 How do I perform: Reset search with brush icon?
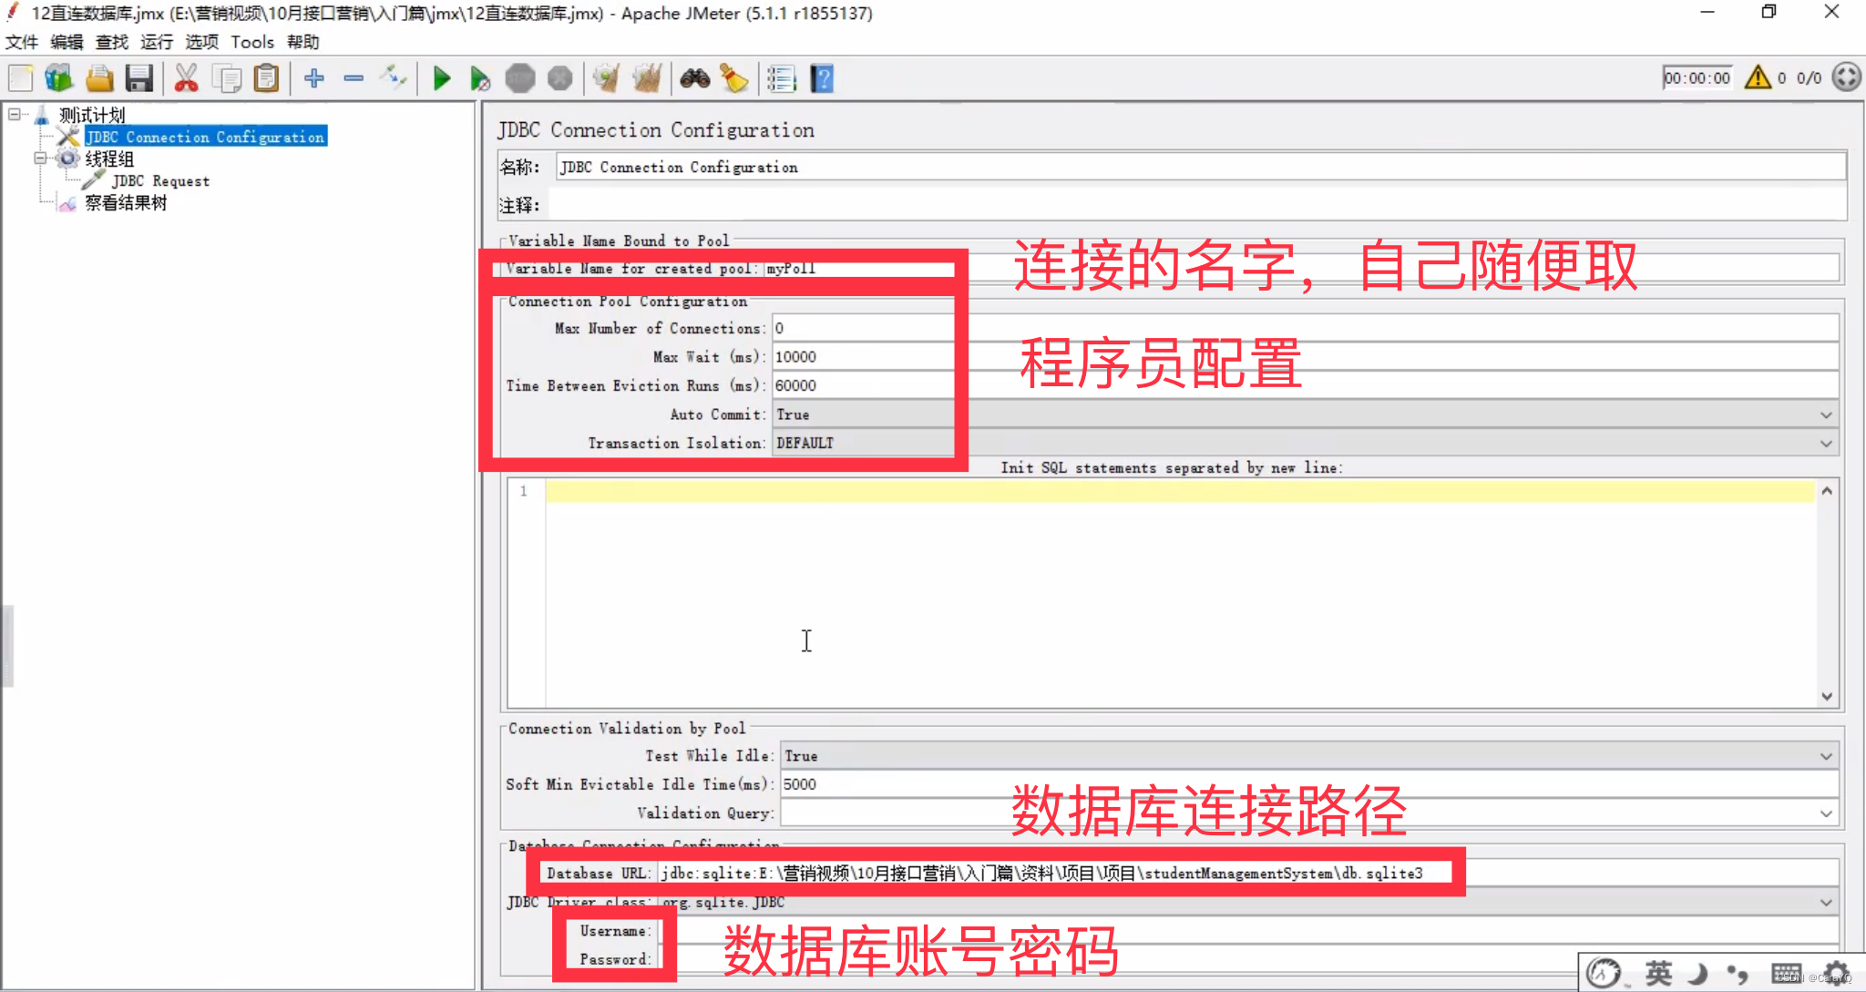point(733,78)
